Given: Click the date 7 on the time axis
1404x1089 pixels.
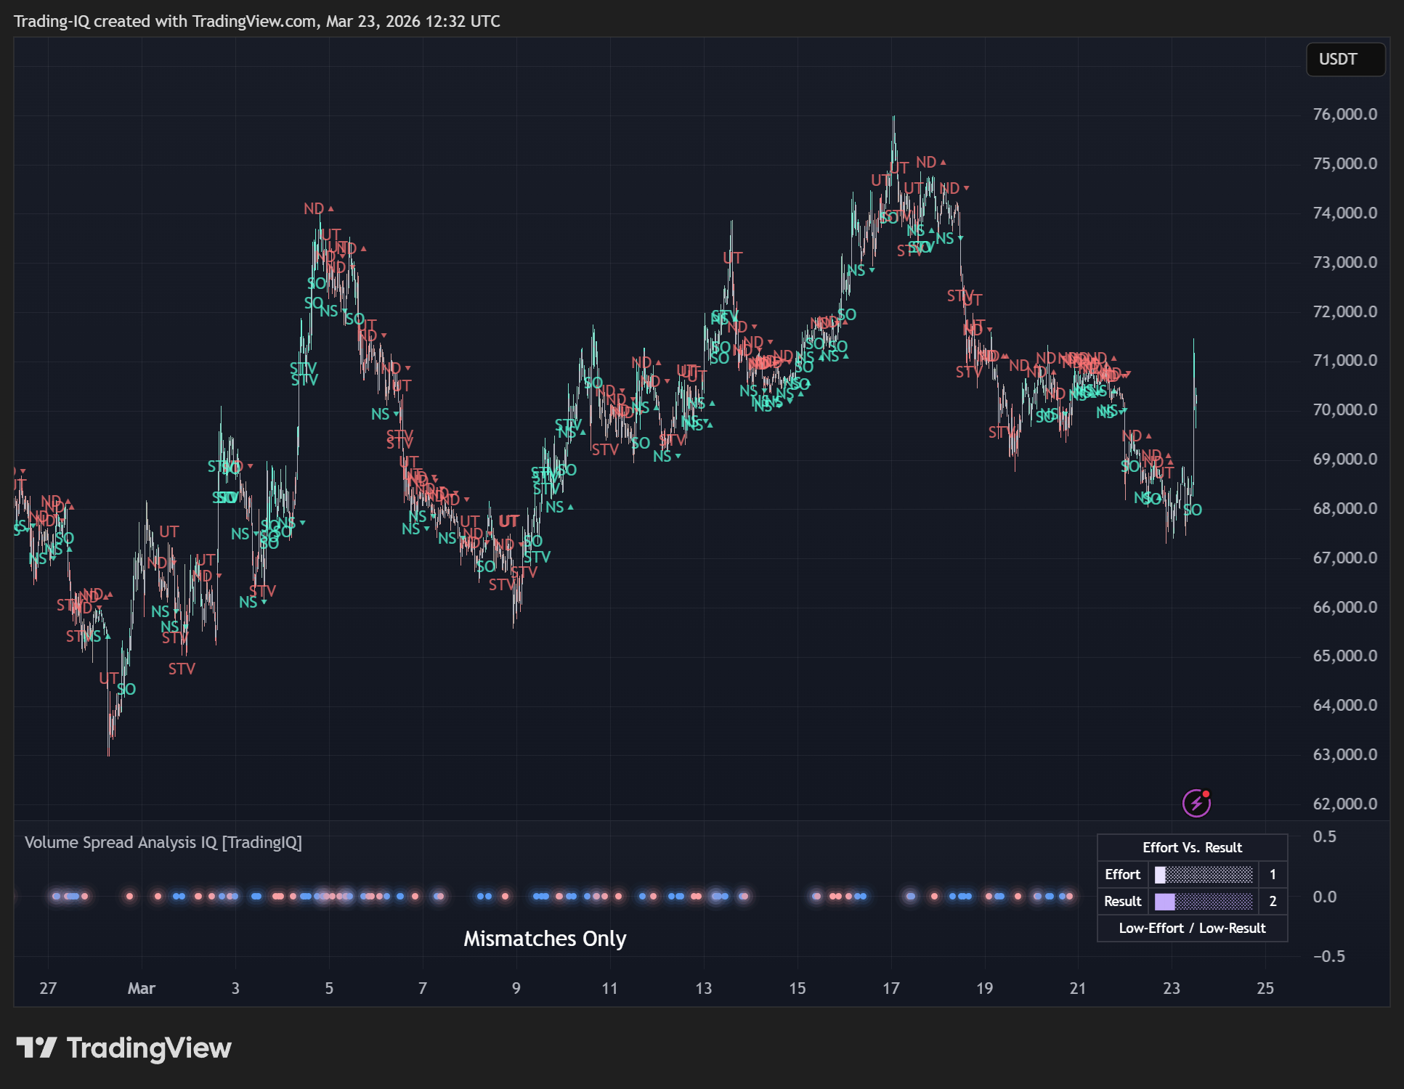Looking at the screenshot, I should click(423, 988).
